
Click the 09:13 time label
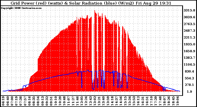click(43, 101)
